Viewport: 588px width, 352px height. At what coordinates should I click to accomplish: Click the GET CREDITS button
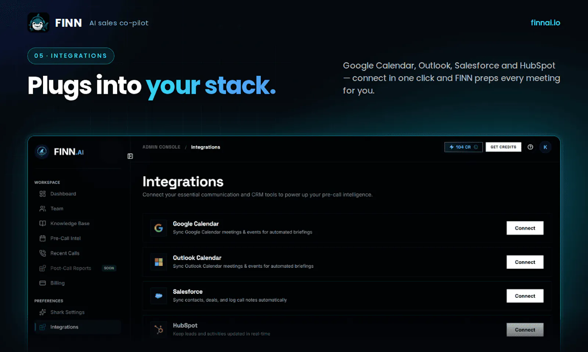pyautogui.click(x=503, y=147)
